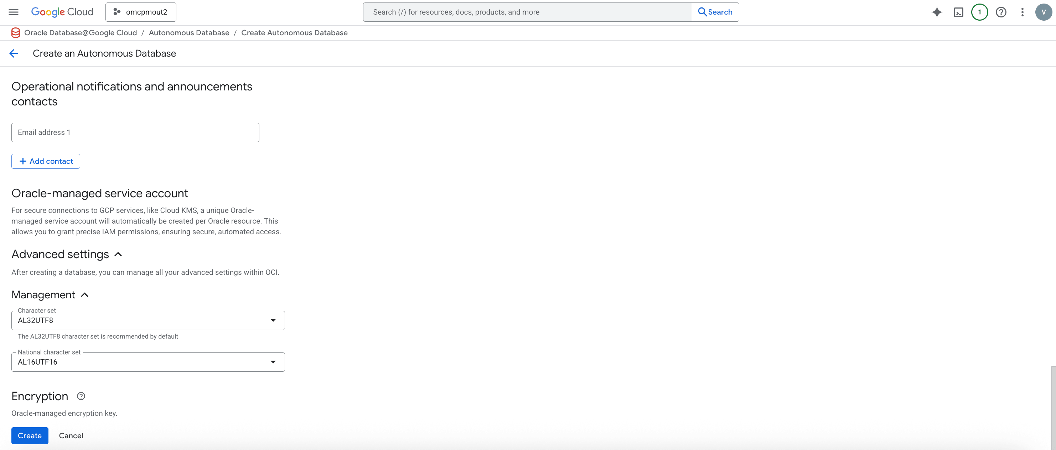
Task: Open the more options three-dot menu
Action: click(x=1022, y=12)
